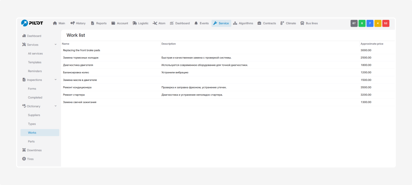Image resolution: width=412 pixels, height=185 pixels.
Task: Open the Events bell icon
Action: click(196, 23)
